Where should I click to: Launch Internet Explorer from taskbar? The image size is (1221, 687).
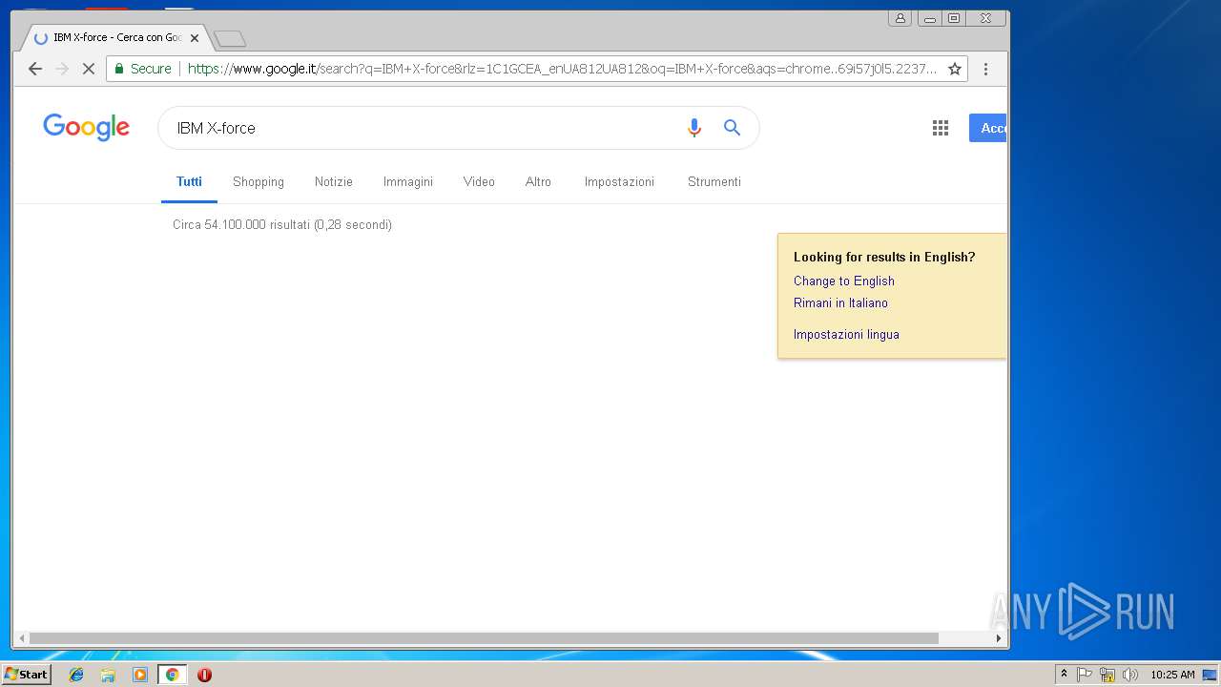(76, 675)
